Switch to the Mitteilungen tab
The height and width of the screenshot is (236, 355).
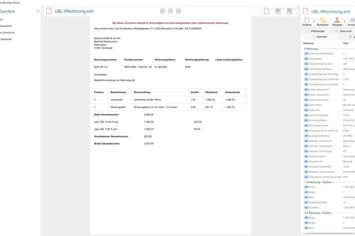[316, 31]
